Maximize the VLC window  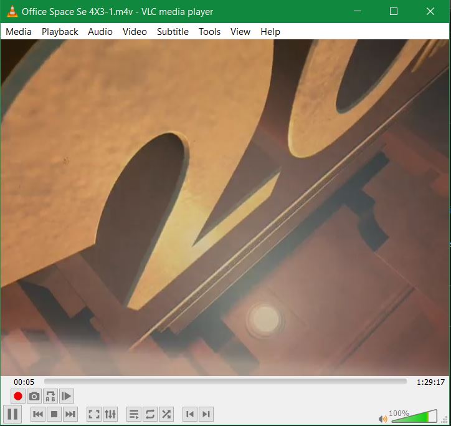click(x=394, y=11)
